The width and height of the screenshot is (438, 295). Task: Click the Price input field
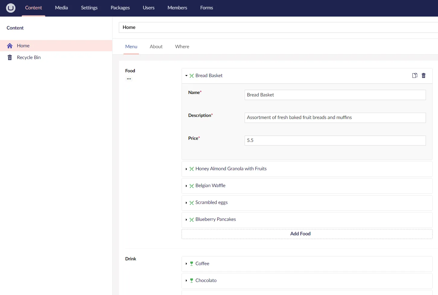click(x=335, y=140)
